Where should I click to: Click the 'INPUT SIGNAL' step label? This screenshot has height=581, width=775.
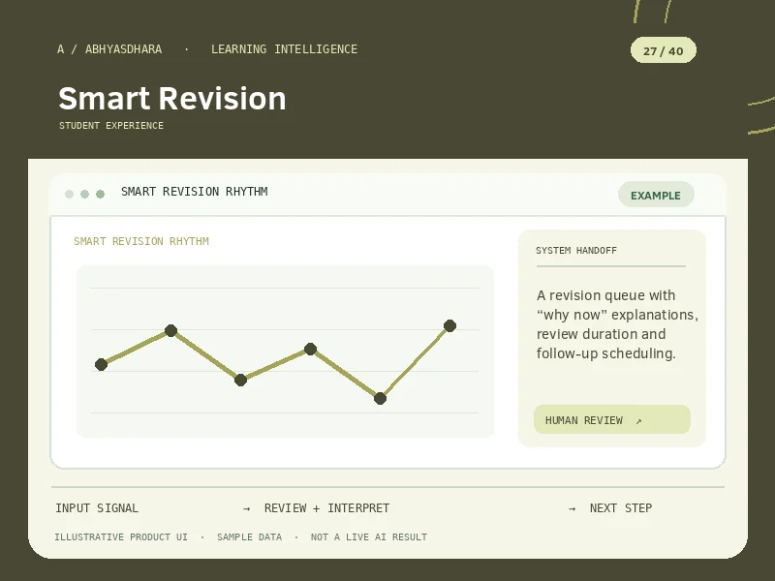coord(97,508)
